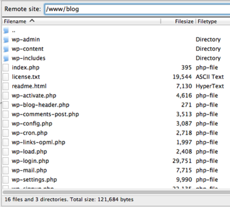
Task: Click the HyperText filetype cell
Action: [x=210, y=86]
